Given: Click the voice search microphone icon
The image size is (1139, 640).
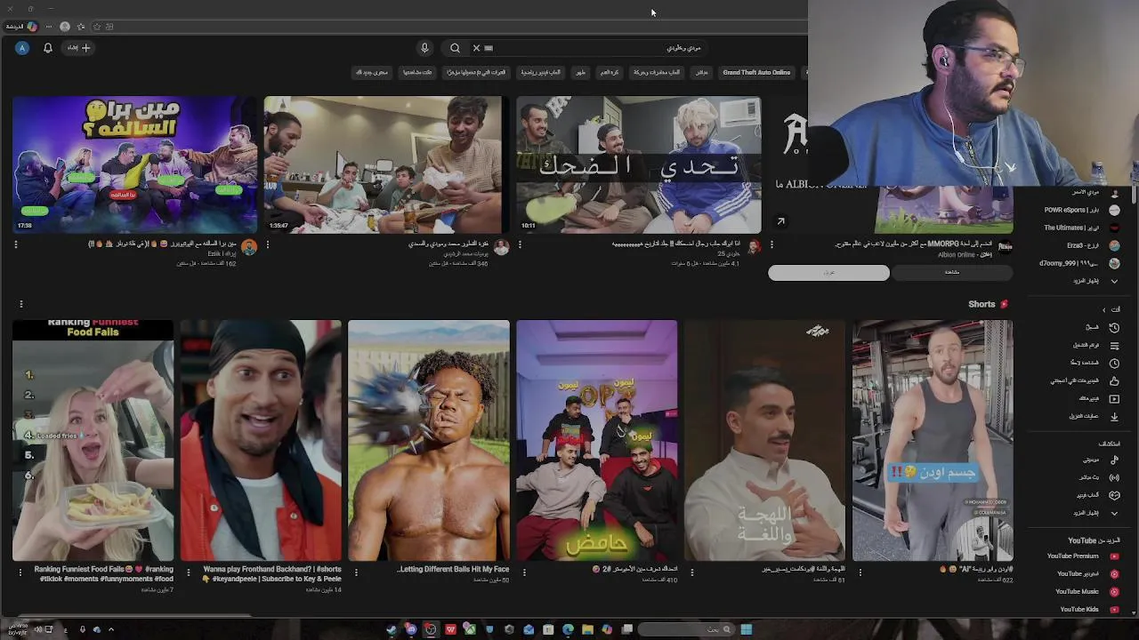Looking at the screenshot, I should point(424,48).
